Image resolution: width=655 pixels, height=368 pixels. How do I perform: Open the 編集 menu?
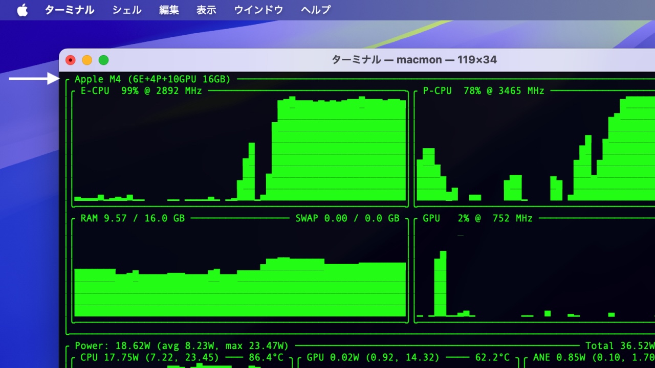pyautogui.click(x=169, y=10)
